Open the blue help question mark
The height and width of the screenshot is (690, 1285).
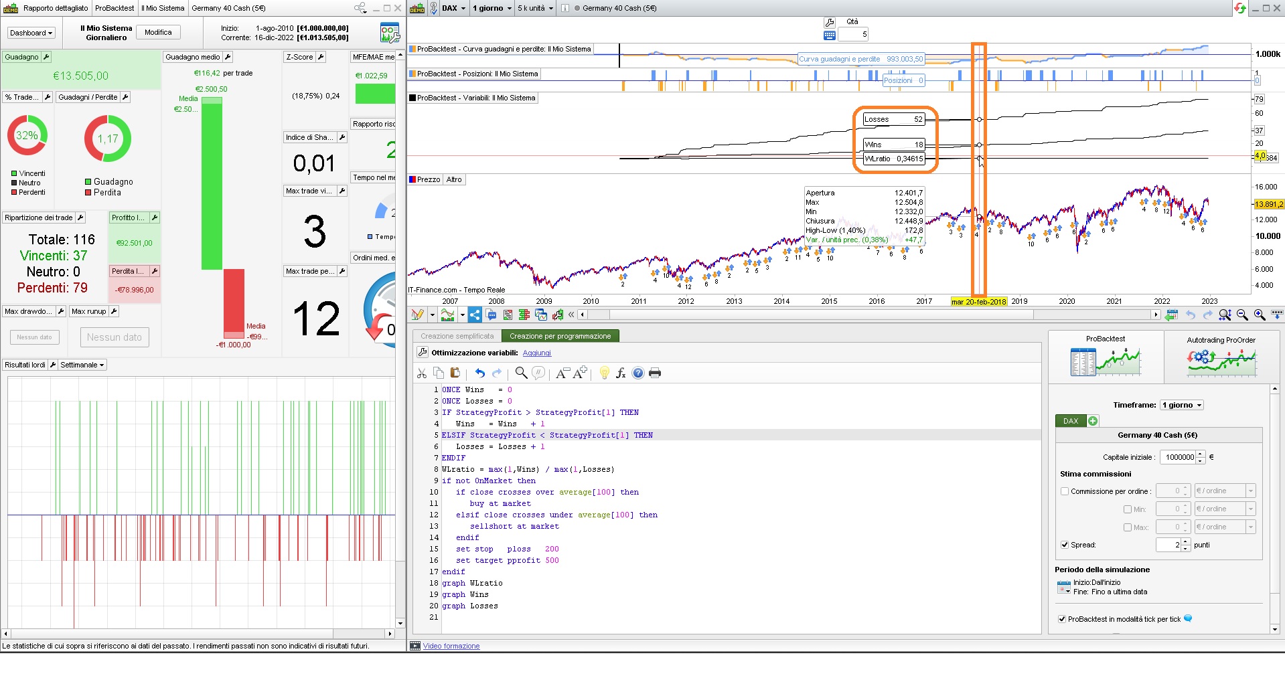coord(638,373)
